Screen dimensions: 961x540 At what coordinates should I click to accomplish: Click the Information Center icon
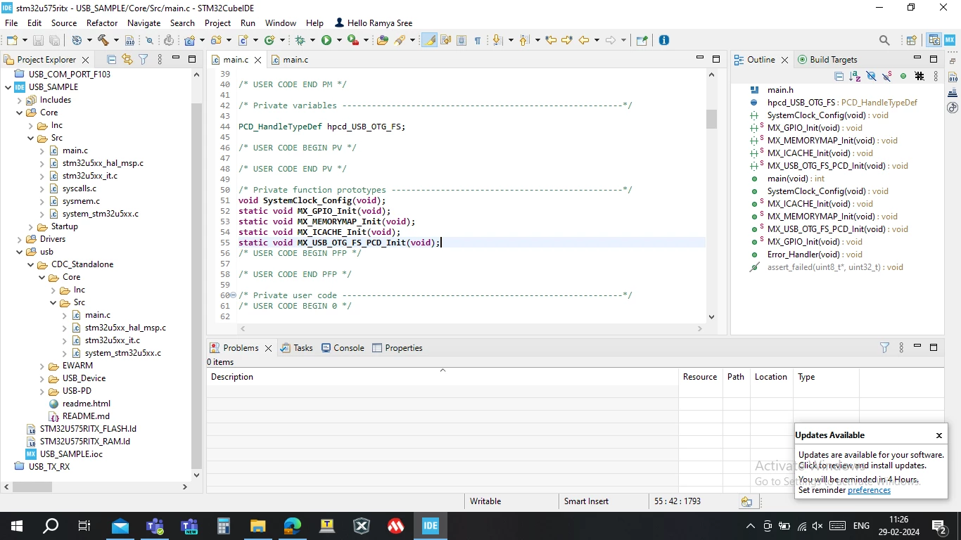663,40
